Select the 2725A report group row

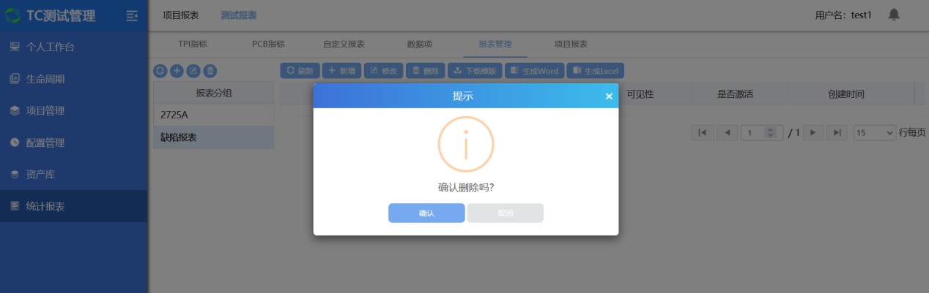pos(213,115)
